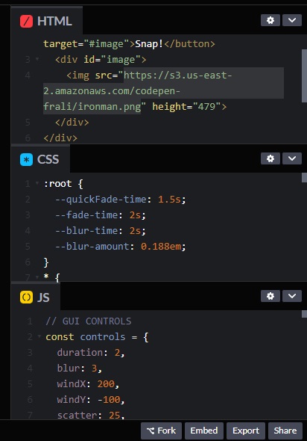Click the div id="image" opening tag
The width and height of the screenshot is (307, 441).
tap(101, 60)
